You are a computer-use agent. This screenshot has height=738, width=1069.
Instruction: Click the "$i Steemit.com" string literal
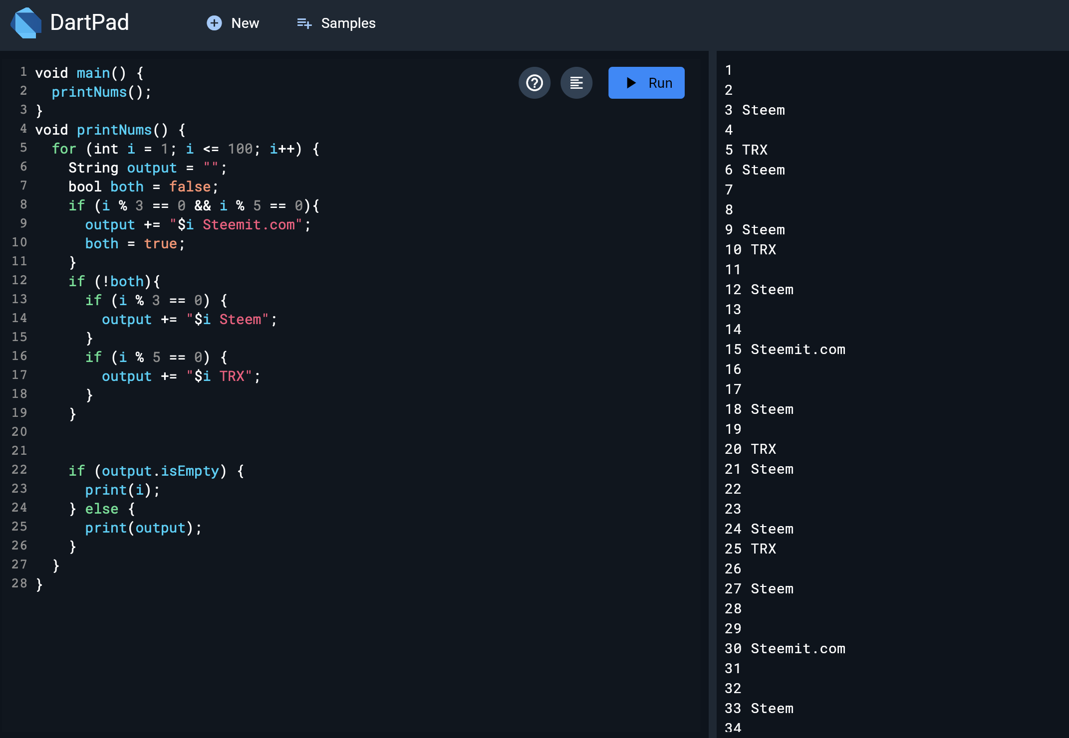(x=236, y=224)
